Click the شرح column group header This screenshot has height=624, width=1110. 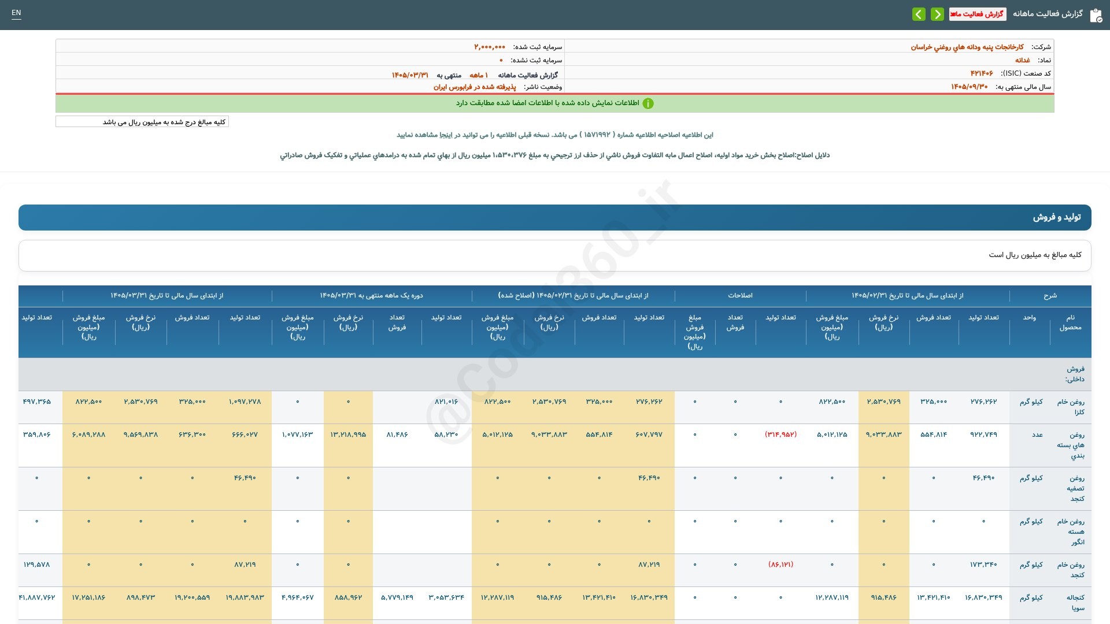click(x=1050, y=296)
